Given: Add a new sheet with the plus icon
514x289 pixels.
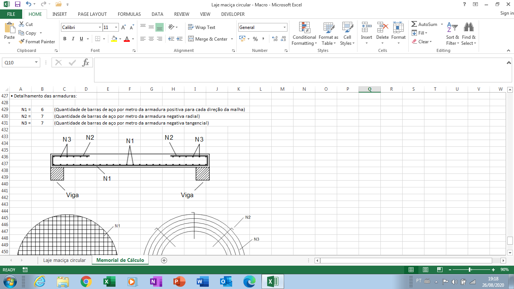Looking at the screenshot, I should pos(164,260).
